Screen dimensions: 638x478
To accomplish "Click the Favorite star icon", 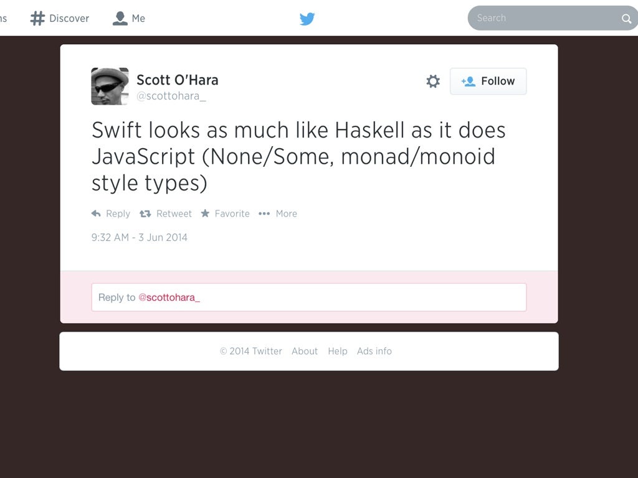I will [x=205, y=213].
